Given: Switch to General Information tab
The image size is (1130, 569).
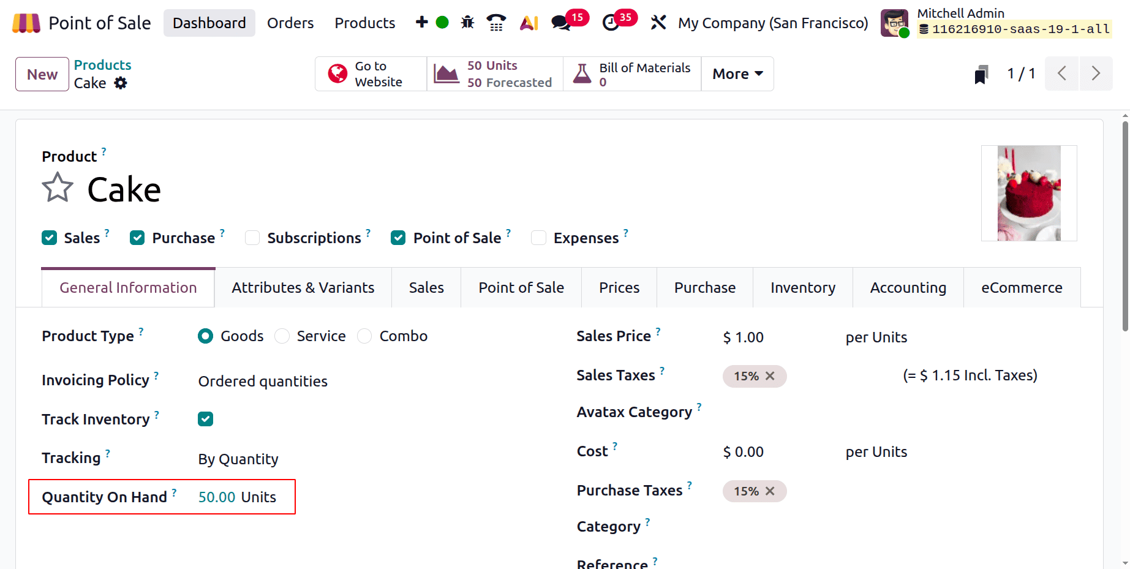Looking at the screenshot, I should 128,287.
